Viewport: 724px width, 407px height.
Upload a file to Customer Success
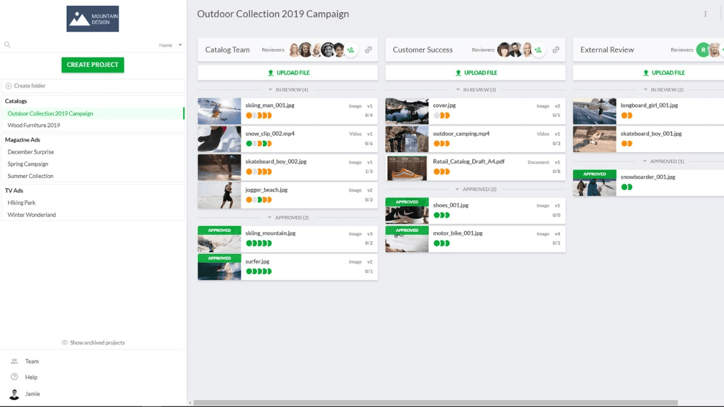pyautogui.click(x=475, y=73)
